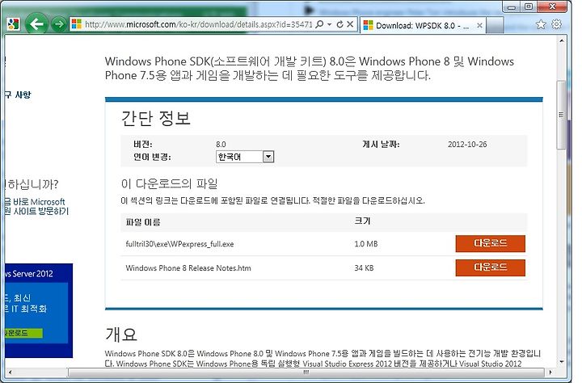The image size is (582, 383).
Task: Click the 34 KB size value
Action: click(364, 268)
